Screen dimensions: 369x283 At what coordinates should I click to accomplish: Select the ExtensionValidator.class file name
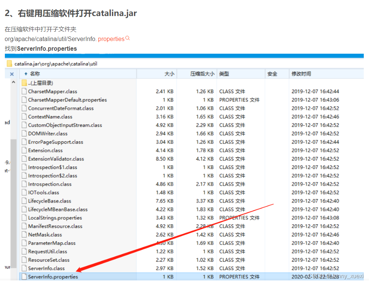[56, 159]
